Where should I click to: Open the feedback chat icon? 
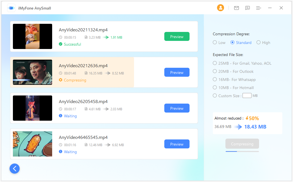[x=247, y=8]
